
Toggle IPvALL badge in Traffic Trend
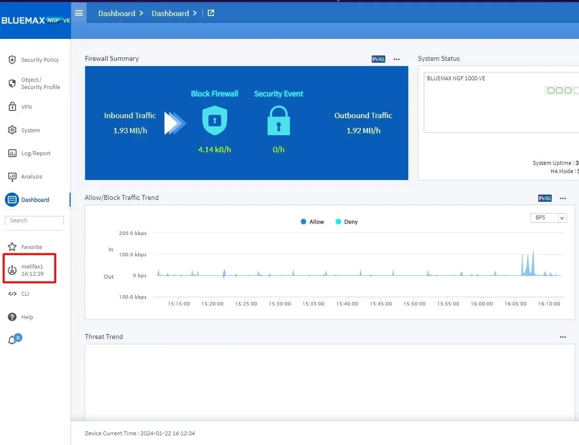coord(544,198)
